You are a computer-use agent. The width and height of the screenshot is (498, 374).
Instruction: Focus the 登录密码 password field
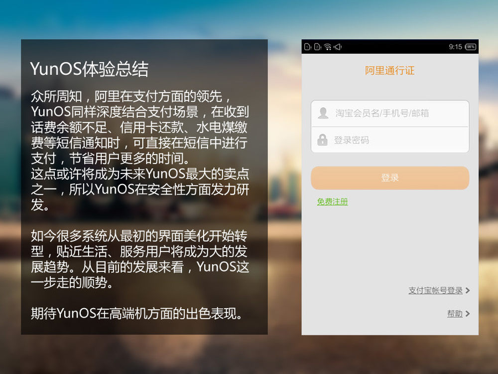click(x=390, y=140)
